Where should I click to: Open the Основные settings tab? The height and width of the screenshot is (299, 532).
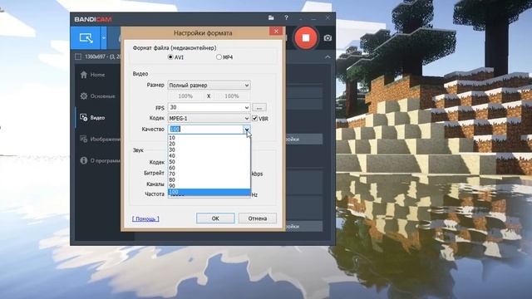(98, 96)
